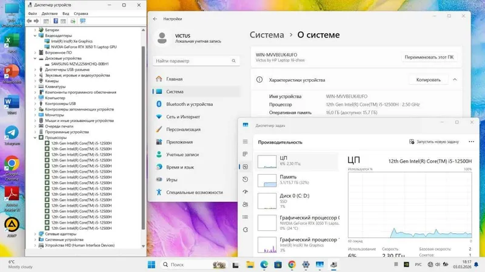Select Сеть и Интернет in Settings

click(x=196, y=117)
